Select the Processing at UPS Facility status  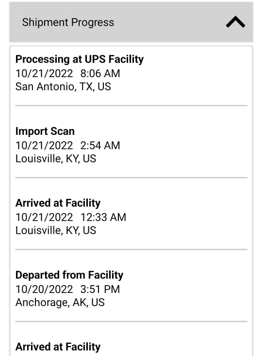[x=80, y=59]
